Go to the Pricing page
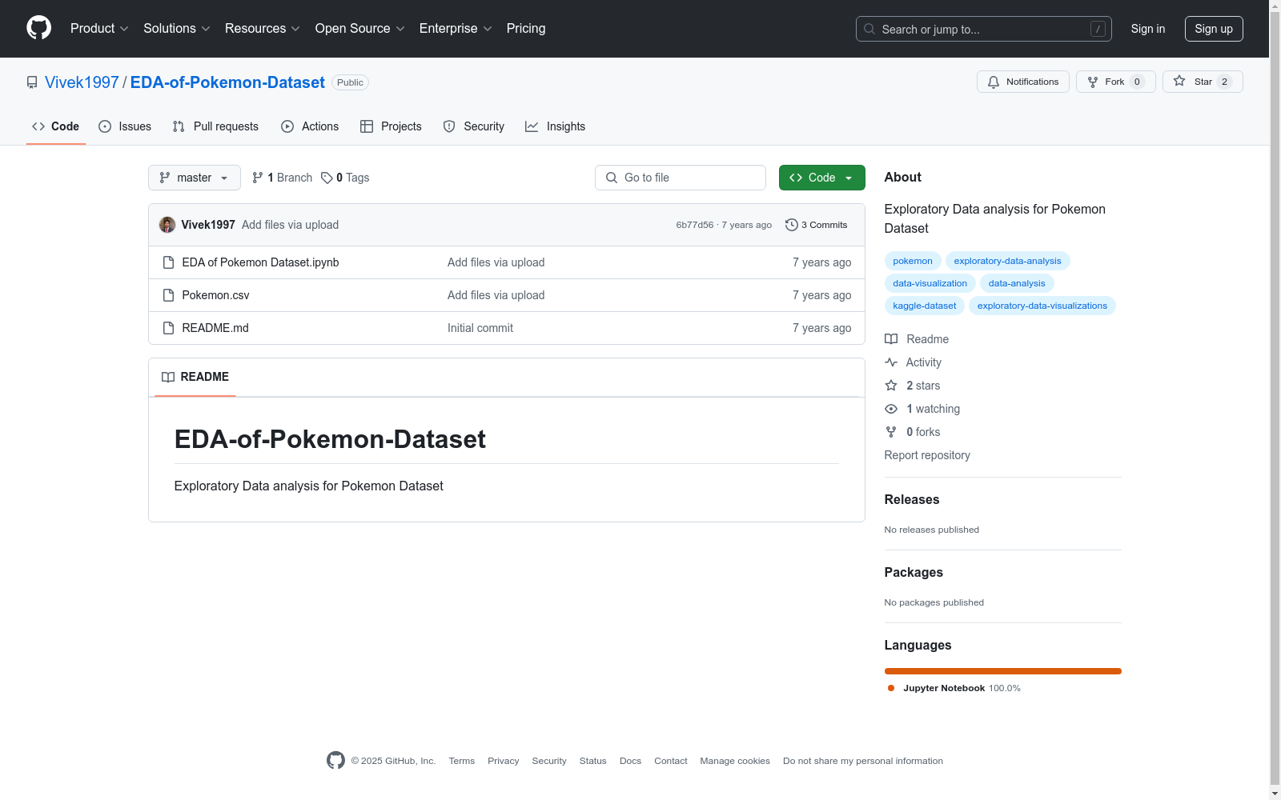Viewport: 1281px width, 800px height. (x=526, y=28)
